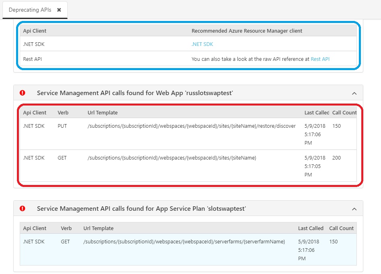
Task: Select the GET sites/{siteName} URL row
Action: coord(172,158)
